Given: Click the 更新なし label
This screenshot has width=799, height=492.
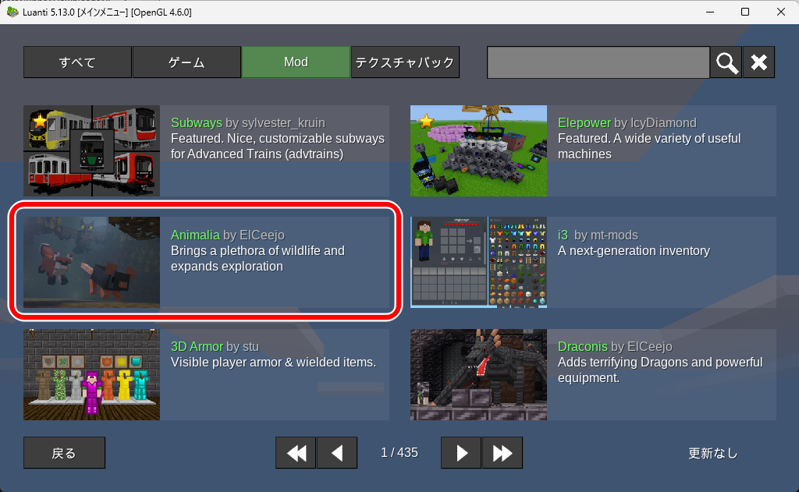Looking at the screenshot, I should (712, 453).
